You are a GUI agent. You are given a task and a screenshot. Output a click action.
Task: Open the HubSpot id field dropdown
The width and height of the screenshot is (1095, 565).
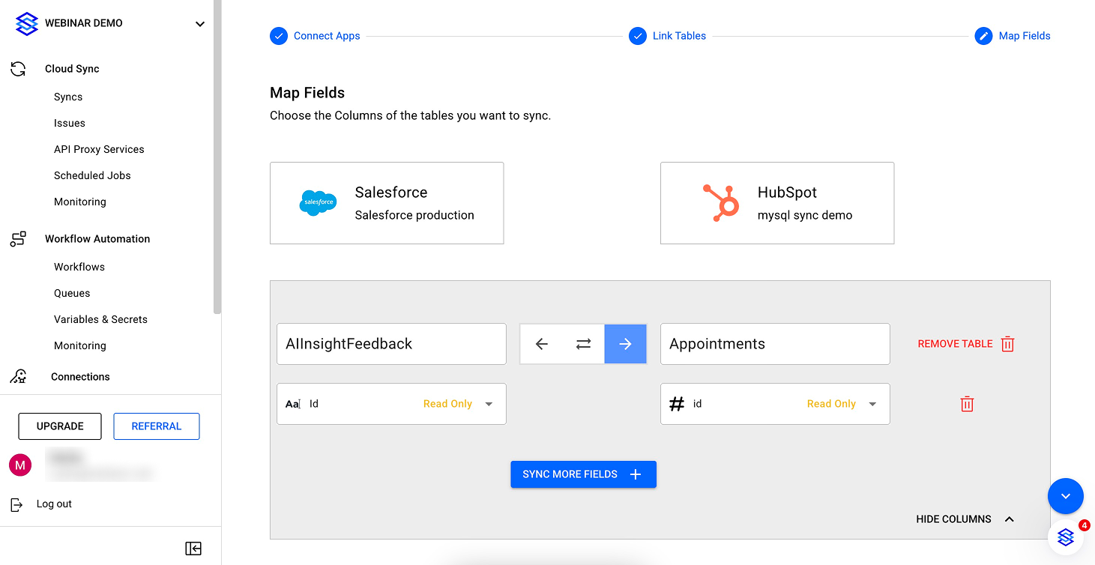(872, 404)
